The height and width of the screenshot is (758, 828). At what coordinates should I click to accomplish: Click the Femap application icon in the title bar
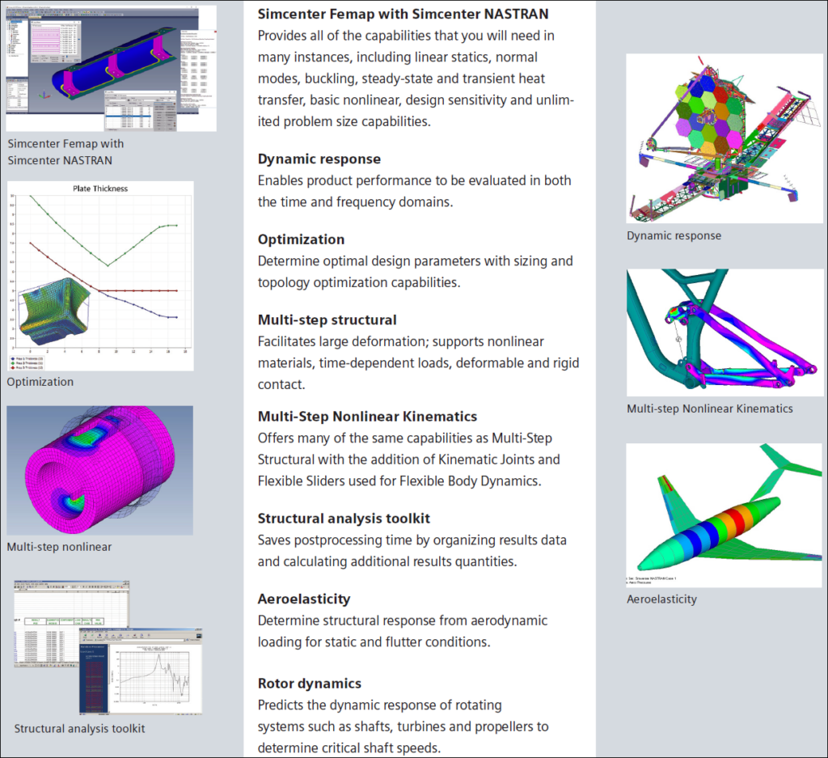(7, 6)
